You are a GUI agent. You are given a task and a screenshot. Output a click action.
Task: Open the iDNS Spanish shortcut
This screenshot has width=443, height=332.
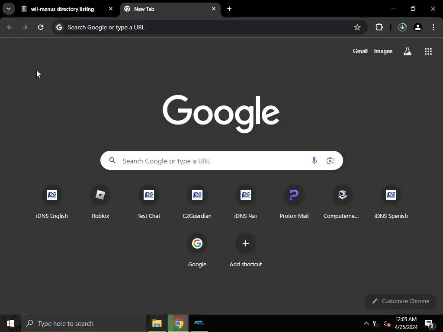click(391, 202)
